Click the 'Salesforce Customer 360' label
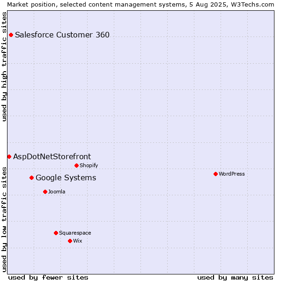 62,35
